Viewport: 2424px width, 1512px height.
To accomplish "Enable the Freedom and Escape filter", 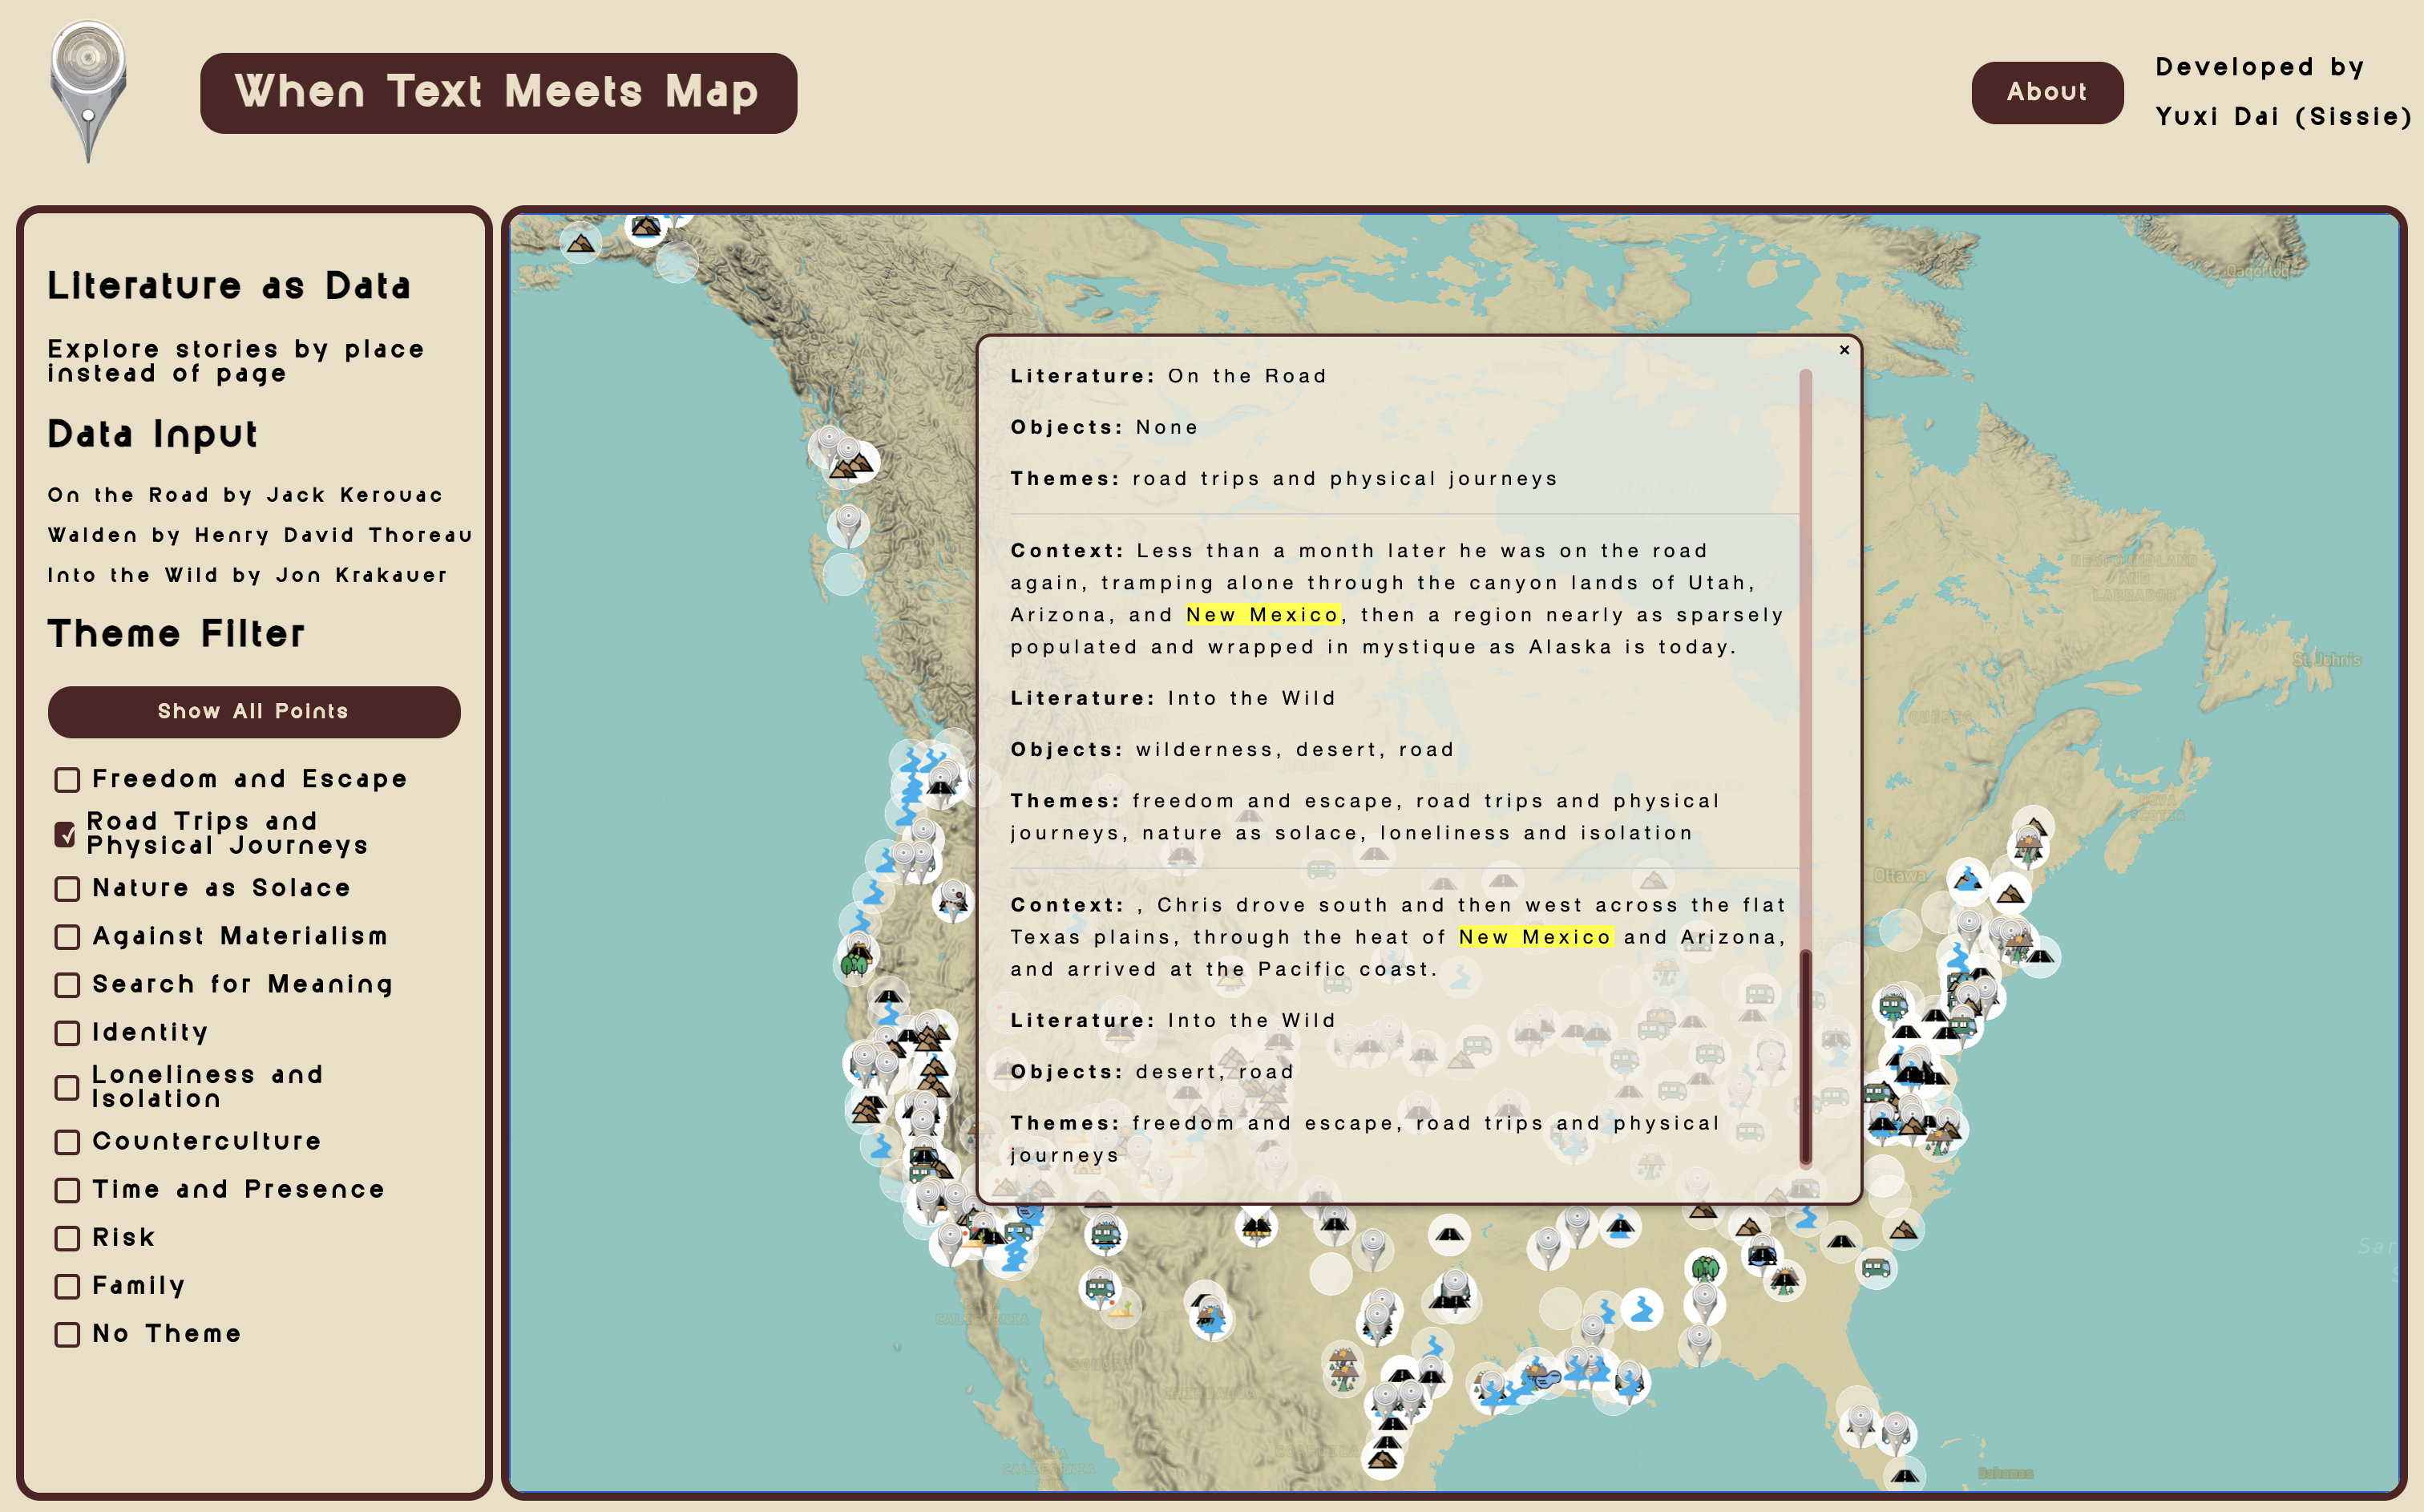I will pyautogui.click(x=67, y=779).
